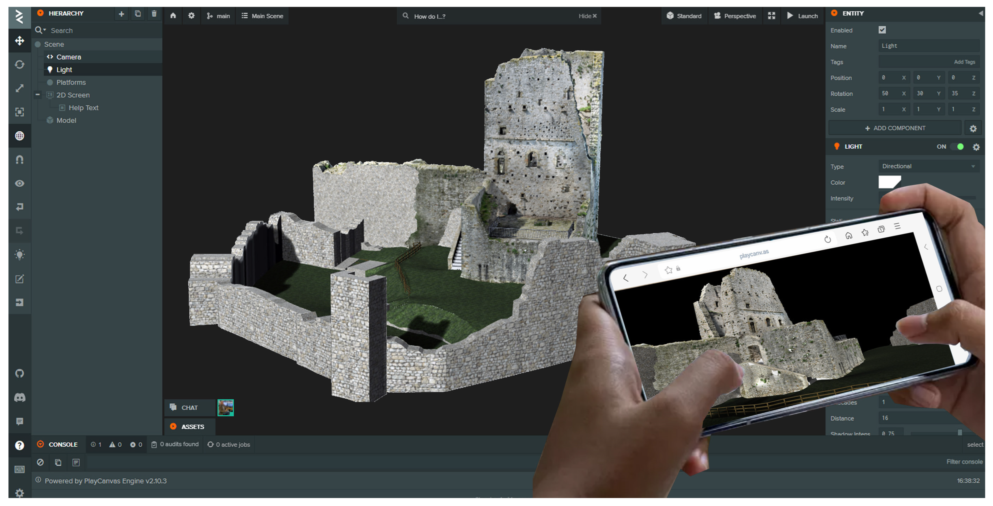Open the light Color swatch picker
This screenshot has width=993, height=506.
[x=890, y=182]
